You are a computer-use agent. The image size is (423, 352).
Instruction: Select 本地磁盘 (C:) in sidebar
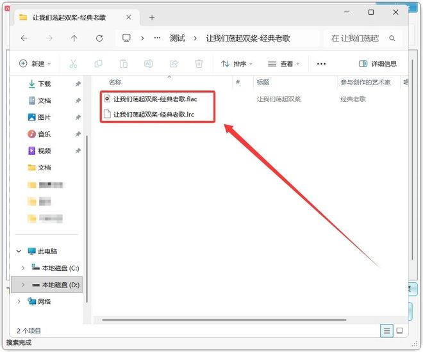pyautogui.click(x=56, y=268)
